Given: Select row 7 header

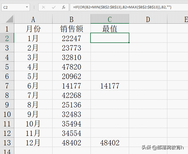Looking at the screenshot, I should point(7,86).
